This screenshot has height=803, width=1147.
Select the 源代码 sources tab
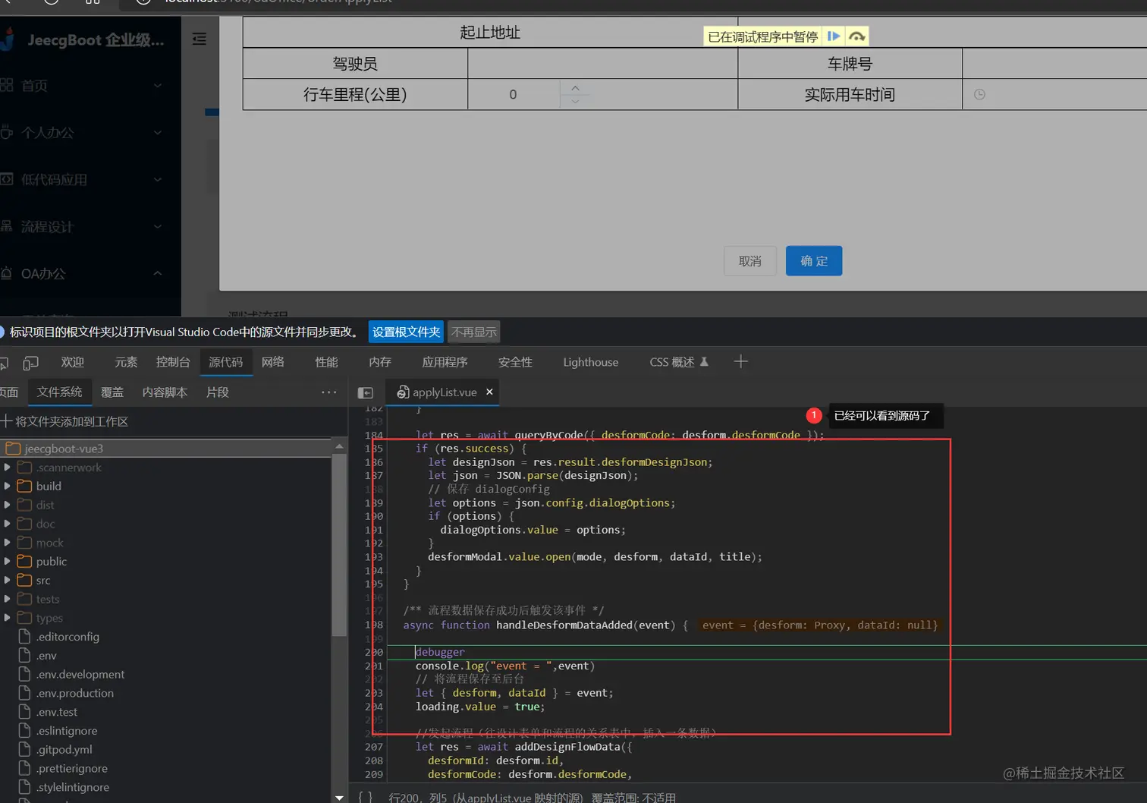coord(226,362)
